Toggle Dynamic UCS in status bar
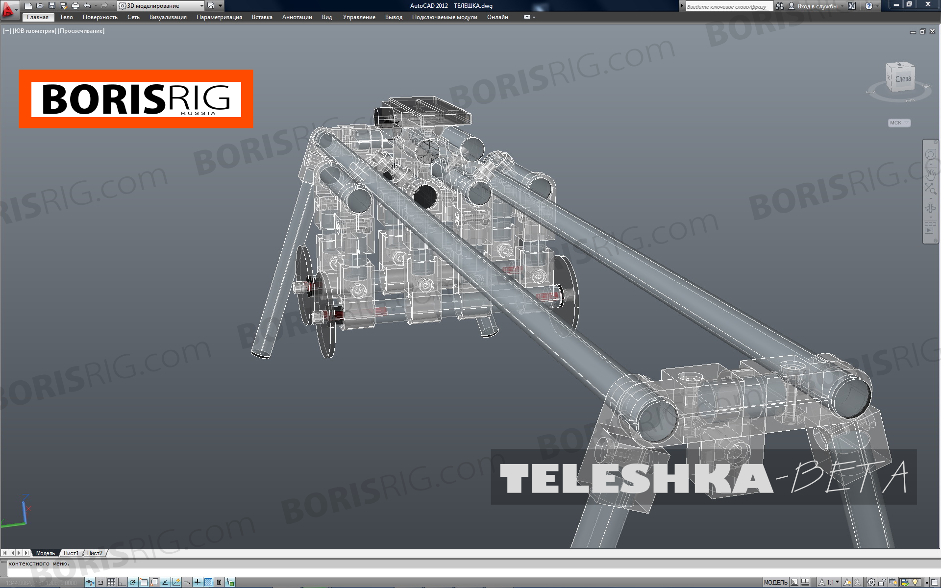941x588 pixels. pos(176,582)
